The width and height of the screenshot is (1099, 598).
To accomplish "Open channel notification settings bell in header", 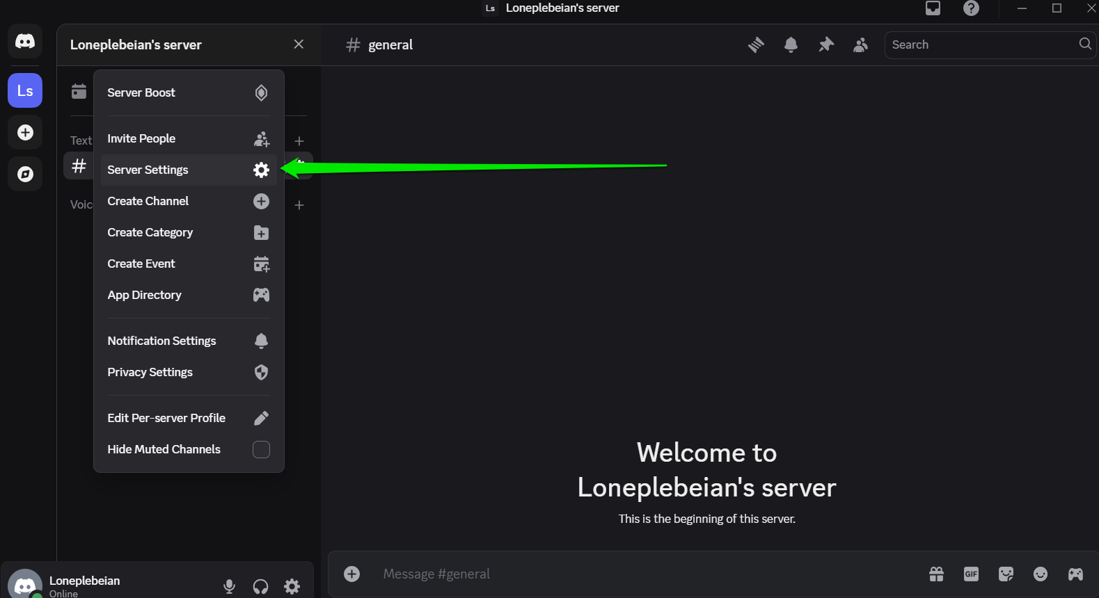I will tap(791, 45).
